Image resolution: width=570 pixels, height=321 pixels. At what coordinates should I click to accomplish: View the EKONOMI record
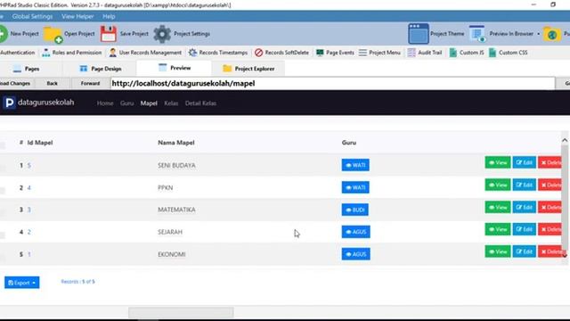(x=498, y=251)
